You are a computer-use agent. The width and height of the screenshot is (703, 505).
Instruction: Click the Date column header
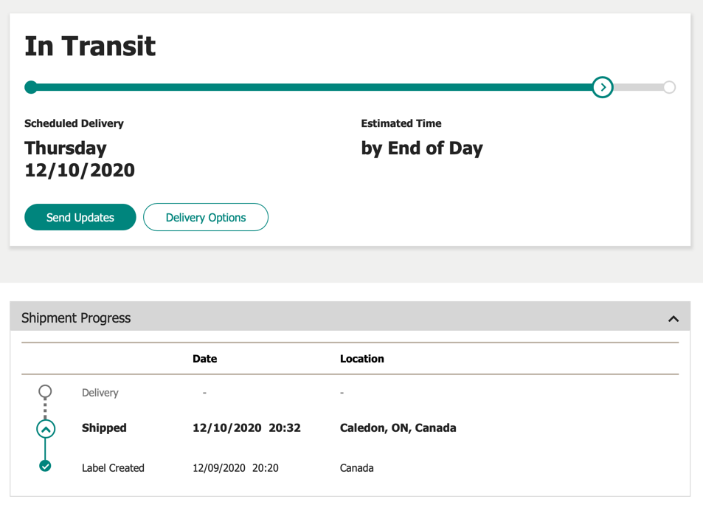tap(204, 359)
